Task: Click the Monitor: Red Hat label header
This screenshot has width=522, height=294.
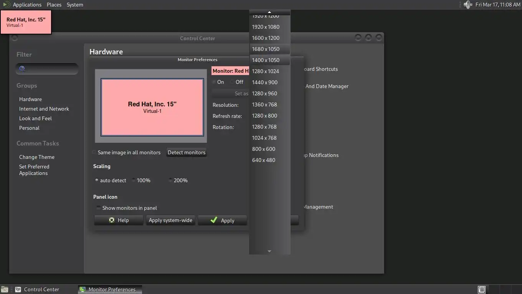Action: tap(230, 71)
